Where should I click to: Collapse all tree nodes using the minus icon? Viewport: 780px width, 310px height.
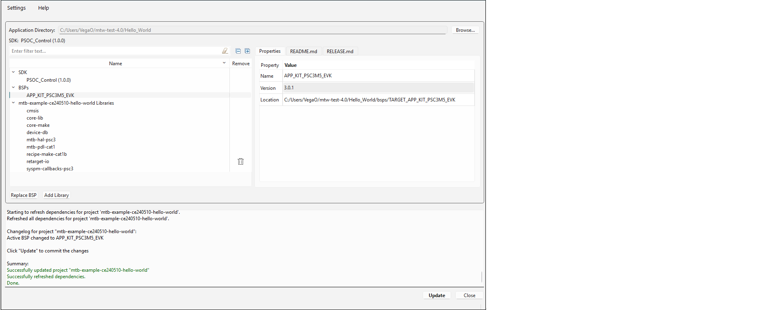point(238,51)
